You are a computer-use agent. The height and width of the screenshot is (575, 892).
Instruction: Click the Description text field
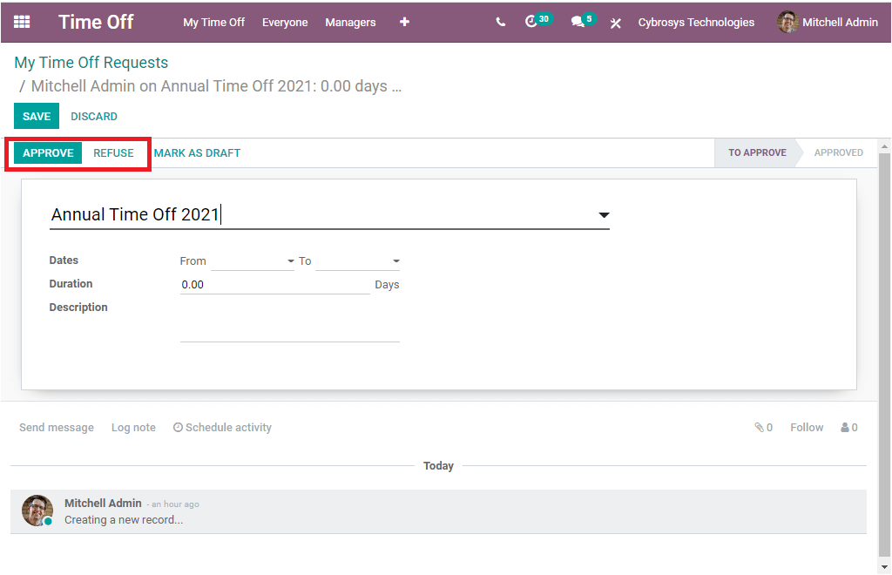click(x=290, y=321)
